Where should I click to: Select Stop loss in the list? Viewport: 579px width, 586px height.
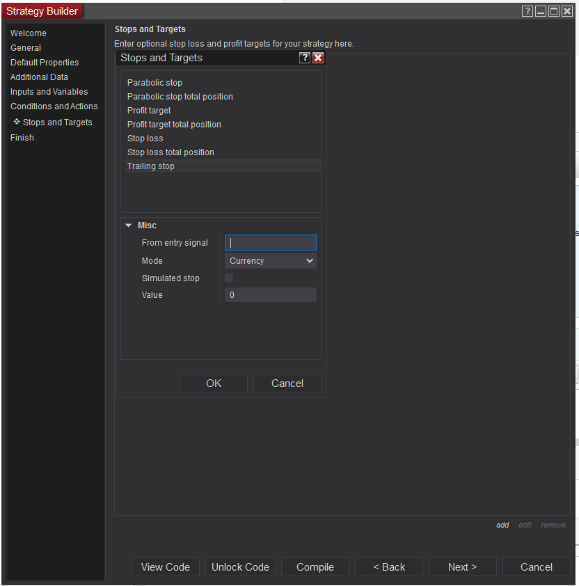click(223, 138)
